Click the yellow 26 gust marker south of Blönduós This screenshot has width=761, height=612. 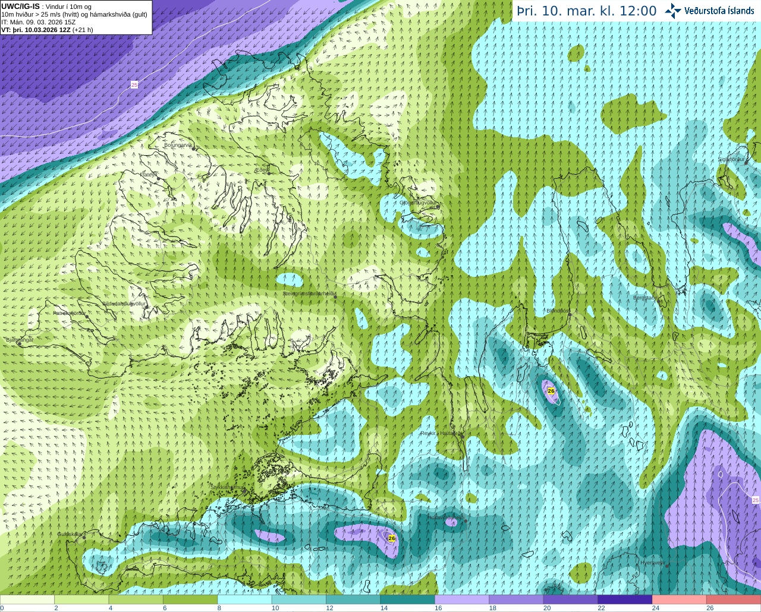(x=551, y=391)
